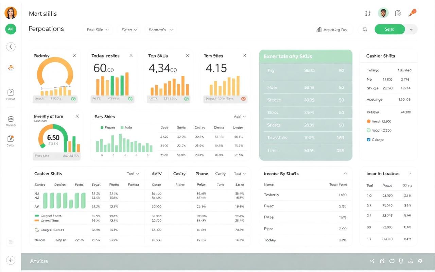Viewport: 435px width, 272px height.
Task: Close the Teday vesiles card
Action: (131, 55)
